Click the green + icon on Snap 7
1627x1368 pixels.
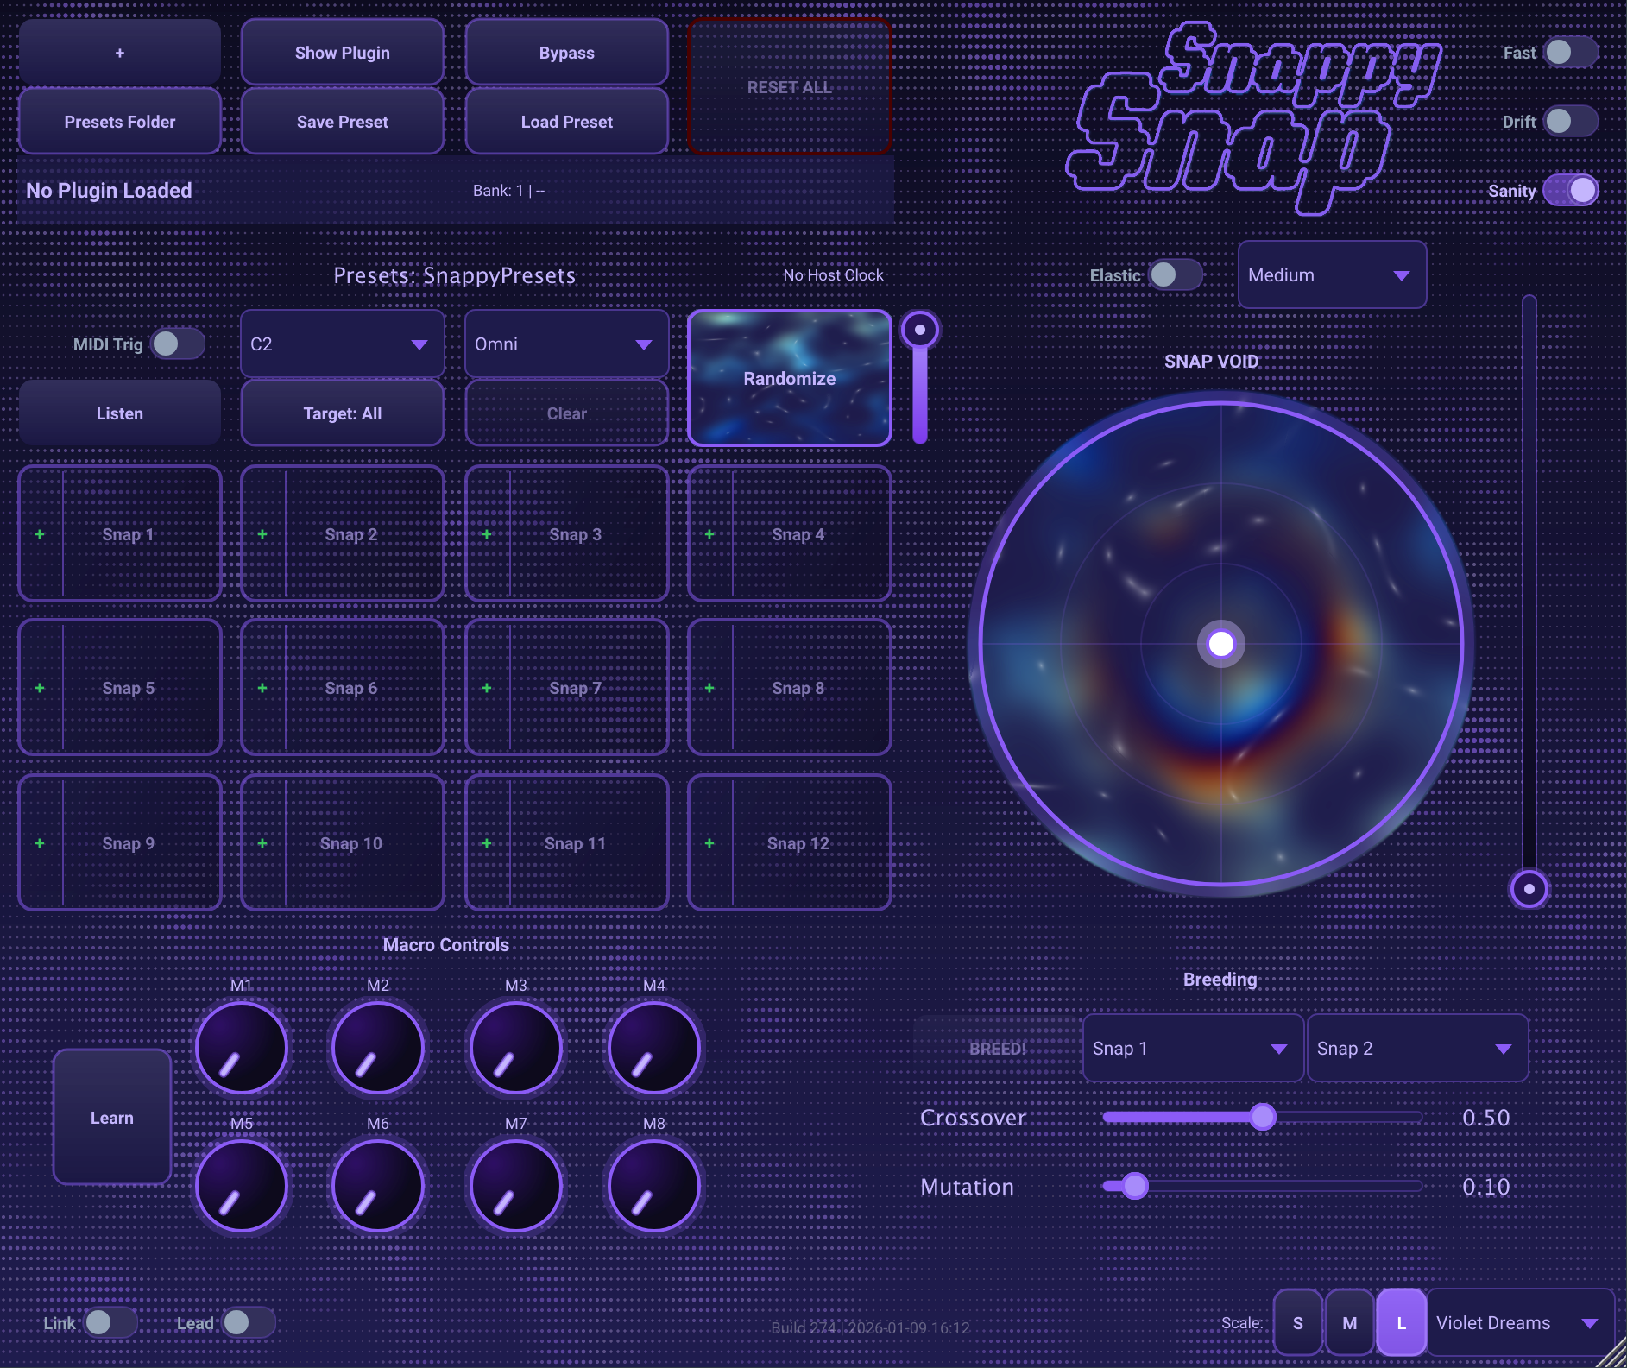click(x=486, y=688)
